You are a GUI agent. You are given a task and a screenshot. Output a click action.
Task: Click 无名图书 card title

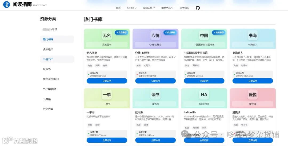pyautogui.click(x=92, y=53)
